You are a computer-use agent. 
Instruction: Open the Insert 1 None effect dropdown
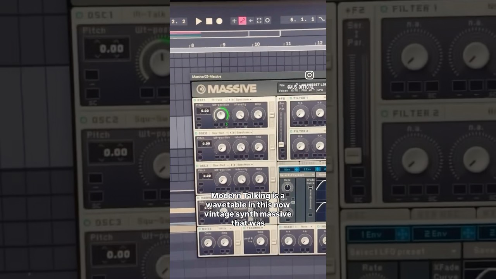306,227
